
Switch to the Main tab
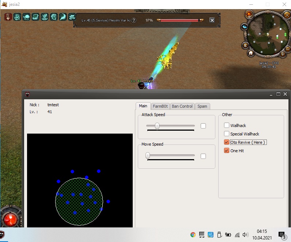point(143,106)
